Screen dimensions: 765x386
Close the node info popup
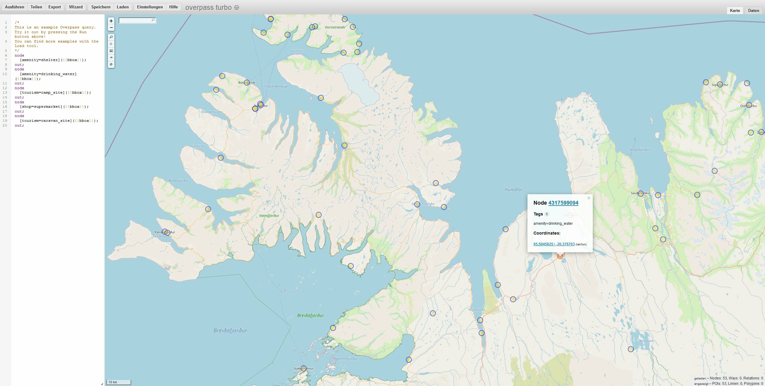click(589, 198)
